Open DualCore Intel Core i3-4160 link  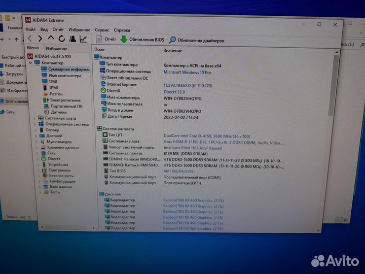point(207,136)
